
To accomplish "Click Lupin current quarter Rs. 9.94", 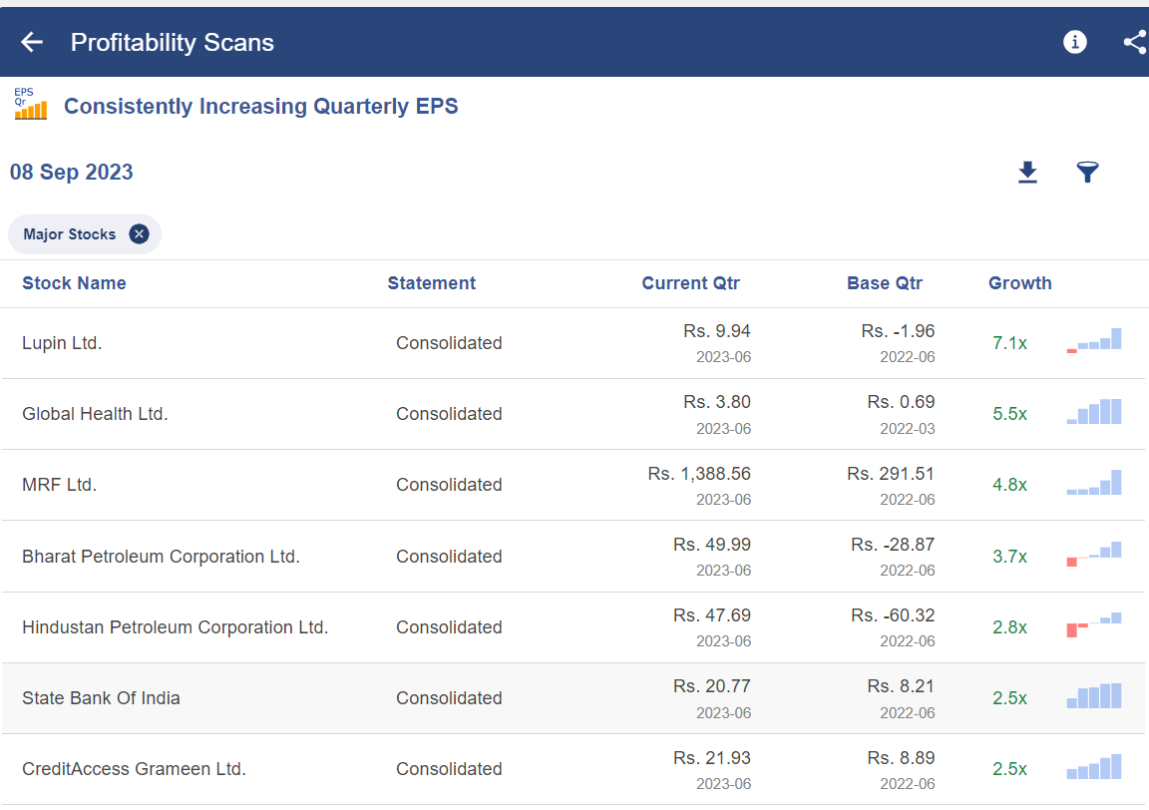I will pyautogui.click(x=717, y=331).
